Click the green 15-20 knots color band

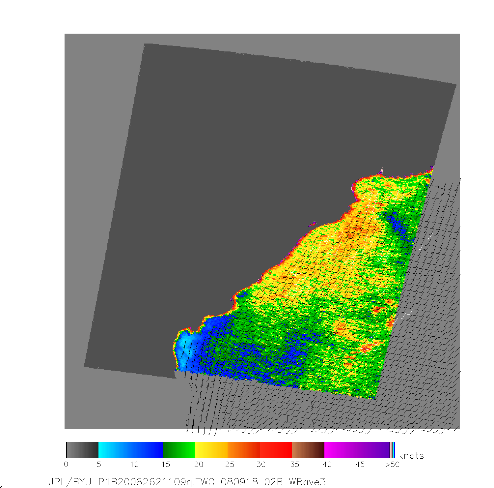(x=179, y=450)
